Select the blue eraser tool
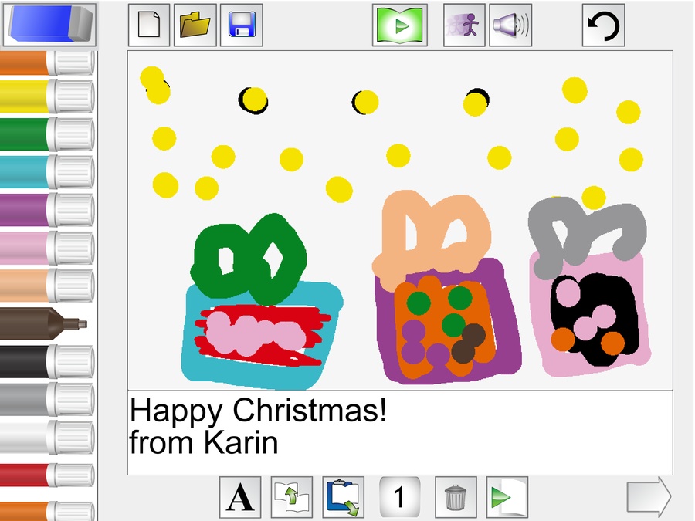695x521 pixels. 49,24
